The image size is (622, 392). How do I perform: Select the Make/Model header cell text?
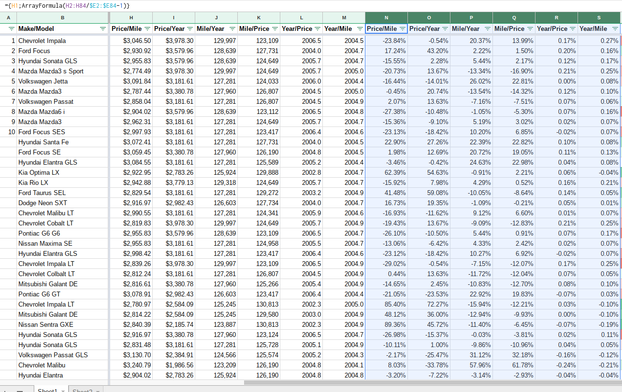point(36,29)
